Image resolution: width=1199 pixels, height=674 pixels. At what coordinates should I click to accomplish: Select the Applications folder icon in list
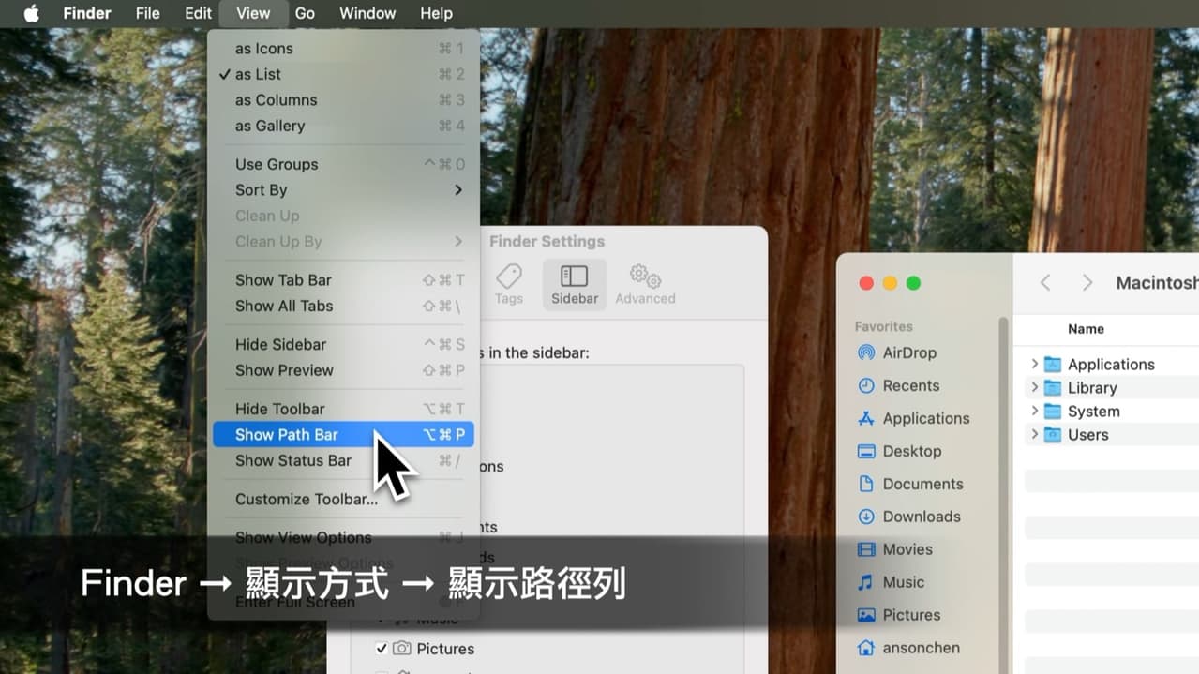point(1053,365)
